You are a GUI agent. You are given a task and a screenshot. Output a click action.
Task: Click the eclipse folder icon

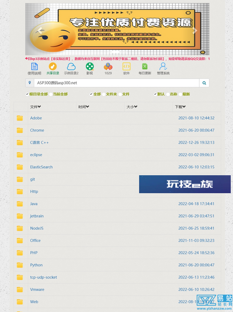pyautogui.click(x=20, y=155)
